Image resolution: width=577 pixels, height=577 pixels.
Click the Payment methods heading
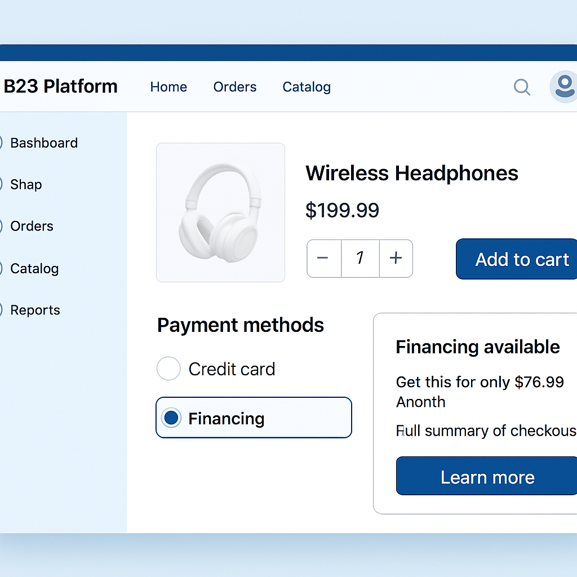click(x=240, y=325)
